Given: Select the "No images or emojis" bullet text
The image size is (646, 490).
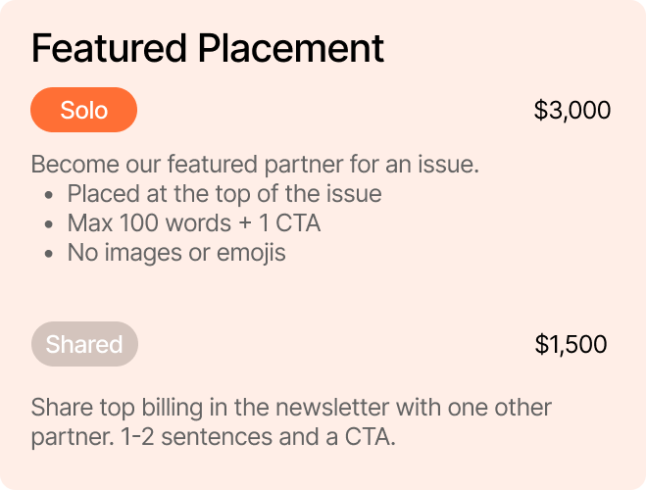Looking at the screenshot, I should pyautogui.click(x=176, y=252).
